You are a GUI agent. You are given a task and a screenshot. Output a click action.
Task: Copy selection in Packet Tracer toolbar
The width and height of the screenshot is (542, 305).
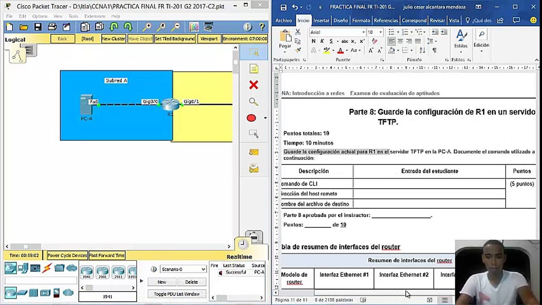pyautogui.click(x=85, y=27)
